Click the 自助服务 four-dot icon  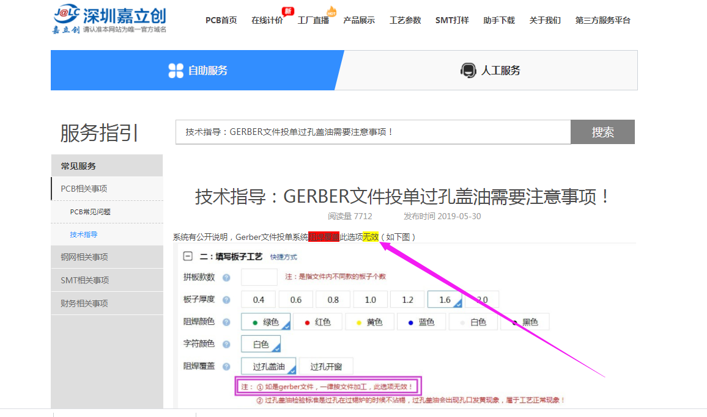click(176, 71)
